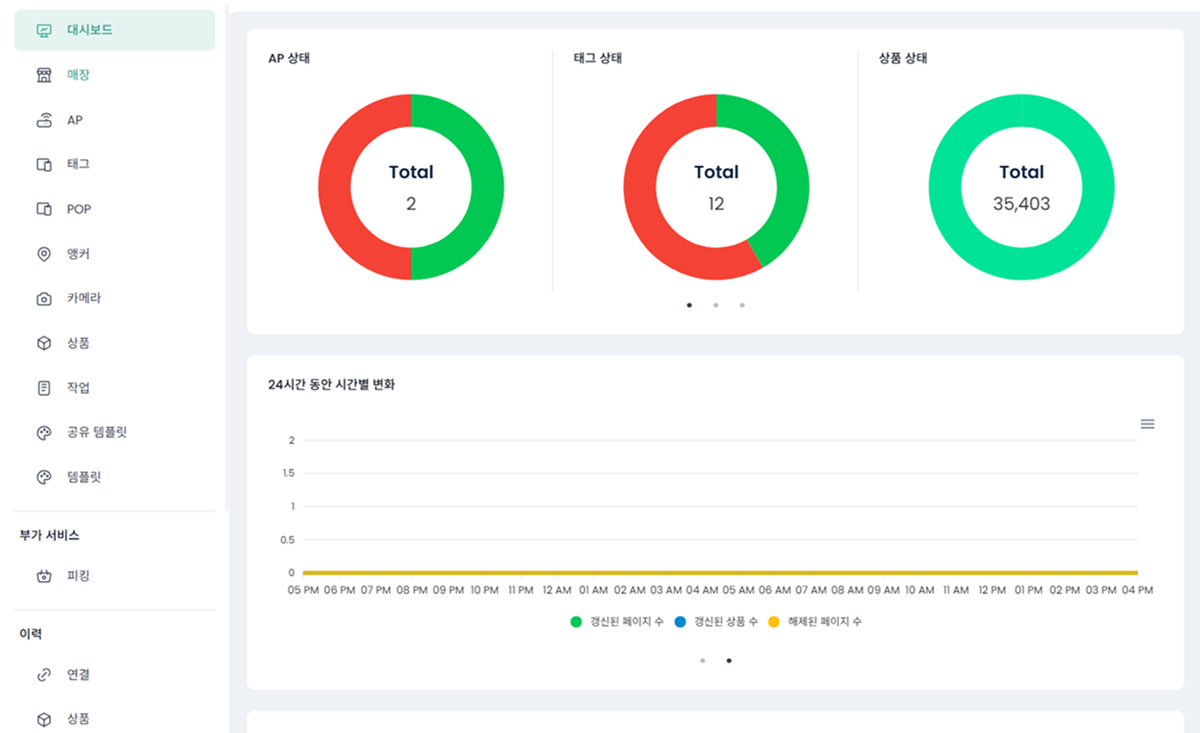Open the 피킹 menu label

tap(79, 576)
